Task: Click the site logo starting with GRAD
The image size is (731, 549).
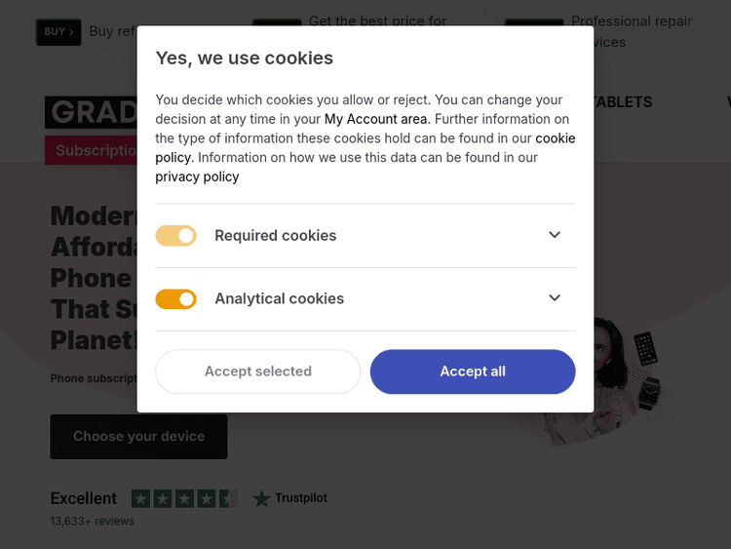Action: tap(91, 112)
